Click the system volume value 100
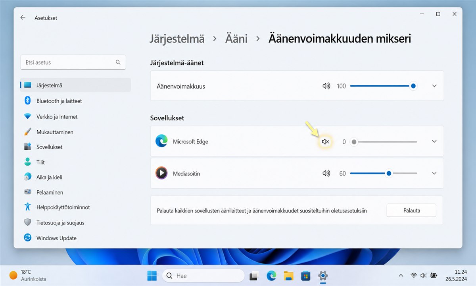This screenshot has width=476, height=286. pos(341,86)
